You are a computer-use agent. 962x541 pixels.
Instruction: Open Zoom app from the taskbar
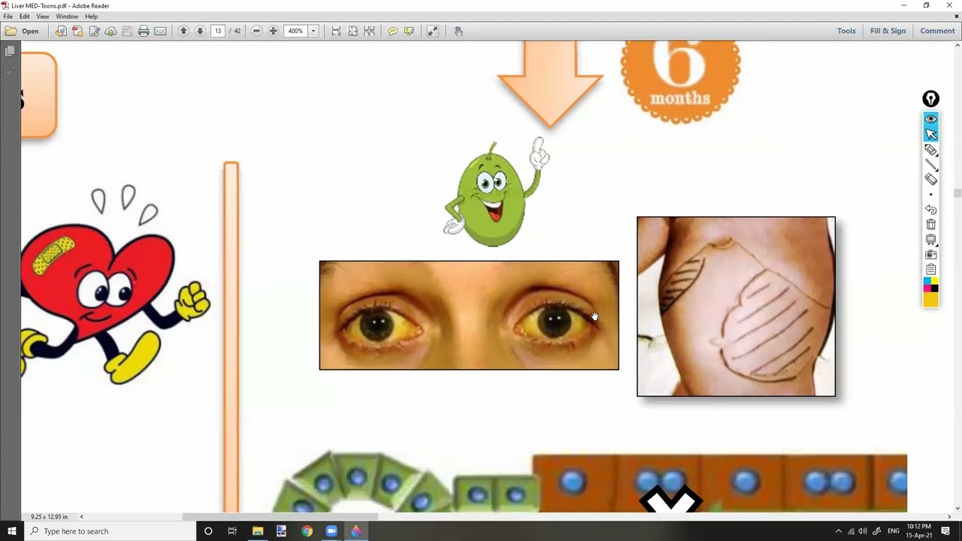[x=331, y=531]
